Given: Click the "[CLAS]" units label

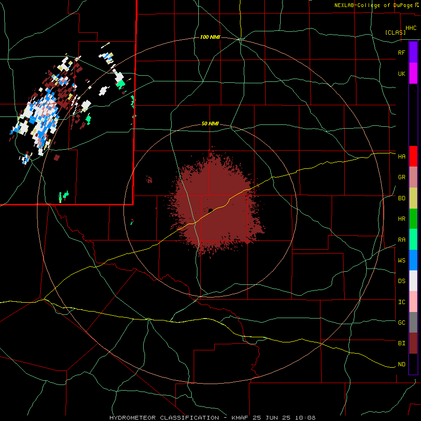Looking at the screenshot, I should click(x=395, y=32).
